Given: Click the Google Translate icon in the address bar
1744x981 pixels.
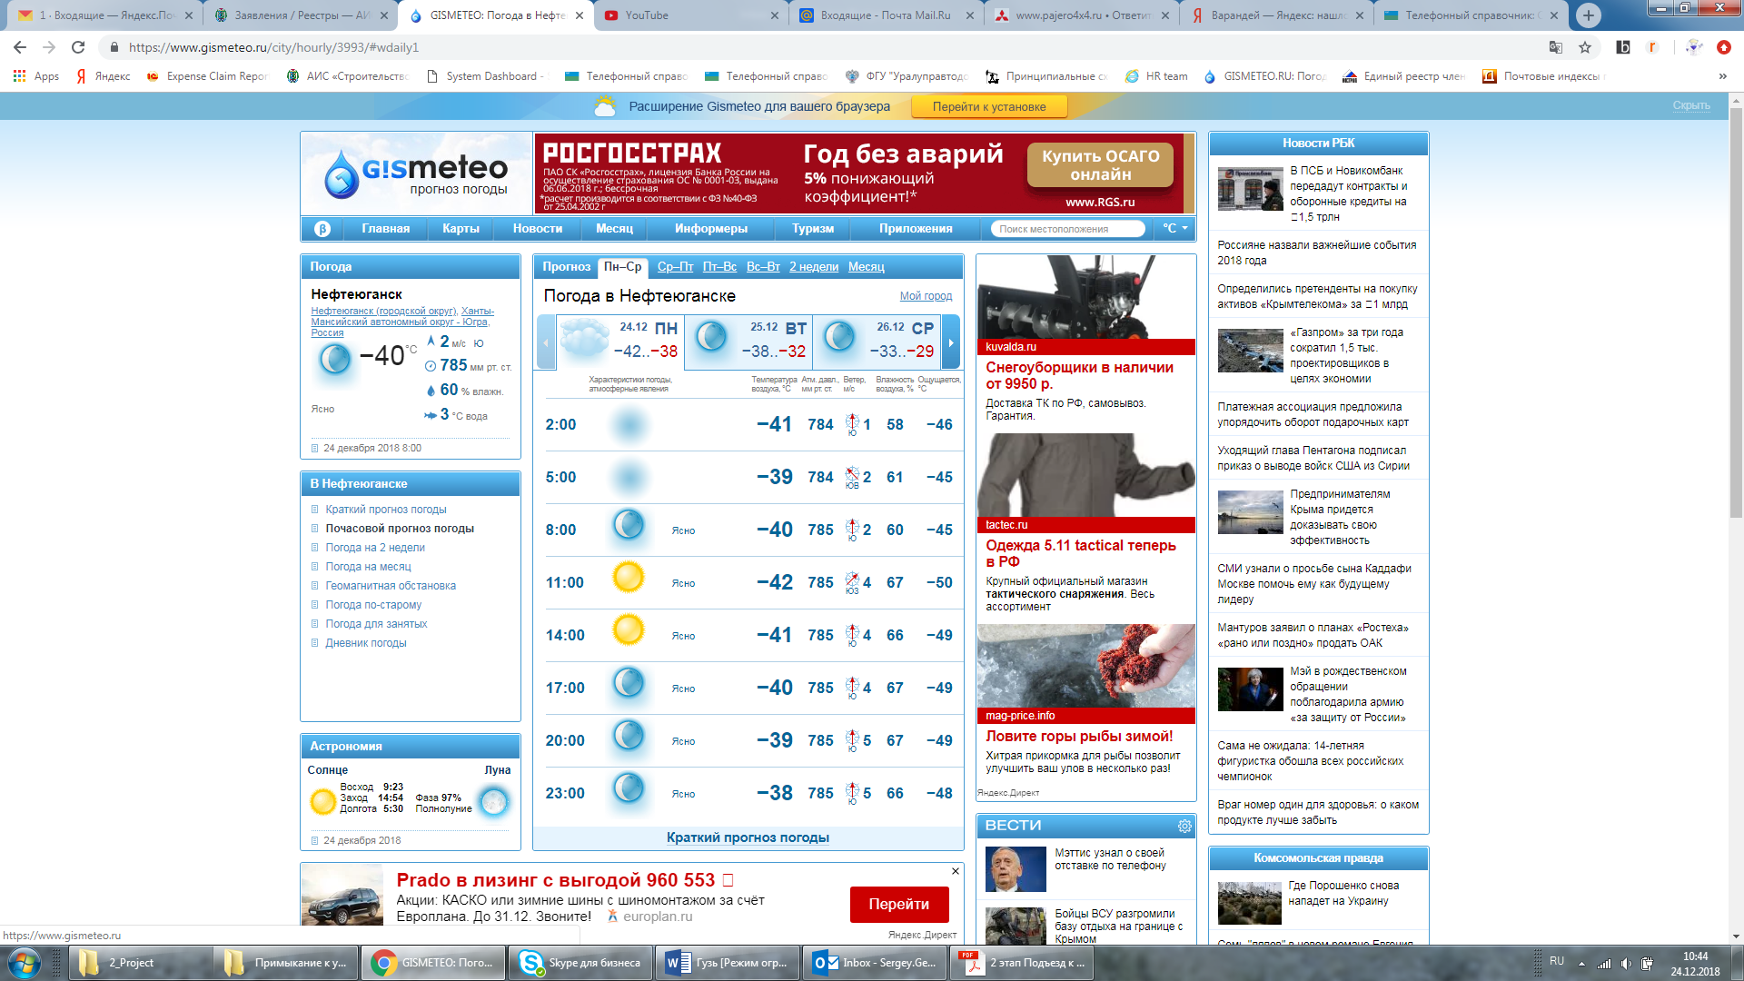Looking at the screenshot, I should (1556, 47).
